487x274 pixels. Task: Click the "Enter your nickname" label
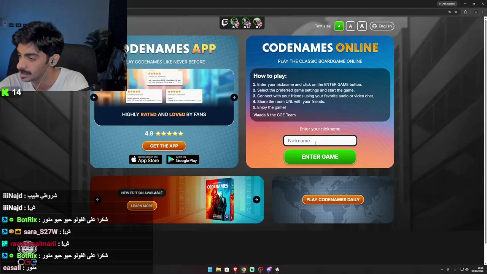pyautogui.click(x=320, y=129)
